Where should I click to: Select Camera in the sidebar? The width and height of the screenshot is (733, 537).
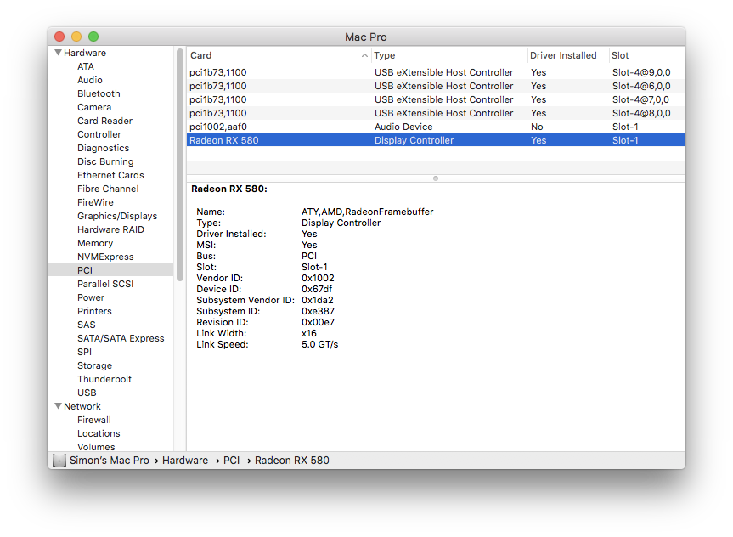[94, 107]
